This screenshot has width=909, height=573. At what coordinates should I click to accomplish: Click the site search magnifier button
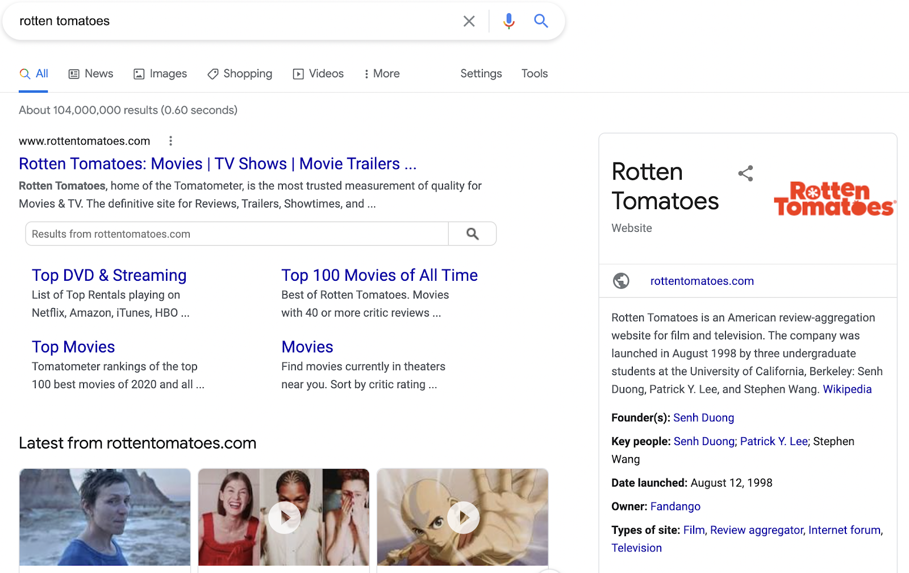472,234
